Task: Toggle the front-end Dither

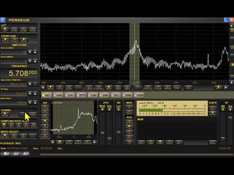Action: [24, 40]
